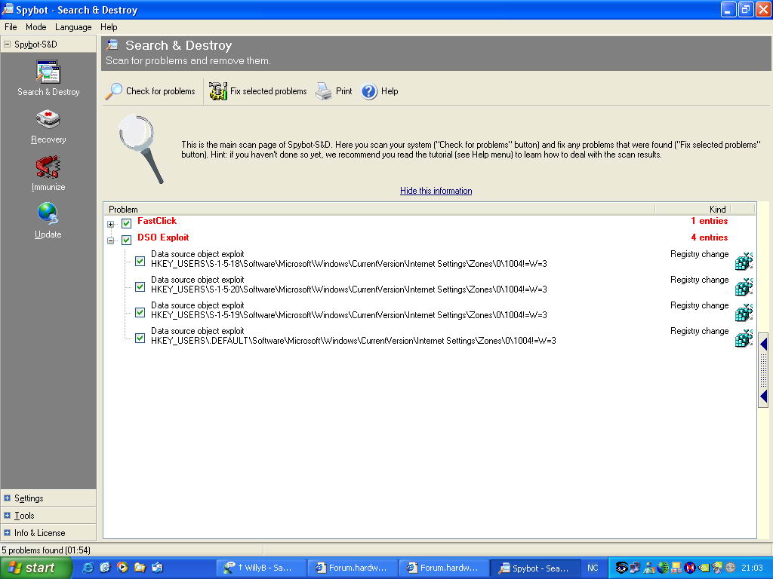Viewport: 773px width, 579px height.
Task: Click the lower blue arrow on right splitter
Action: [x=764, y=396]
